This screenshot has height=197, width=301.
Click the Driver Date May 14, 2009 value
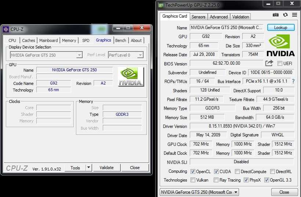click(208, 135)
